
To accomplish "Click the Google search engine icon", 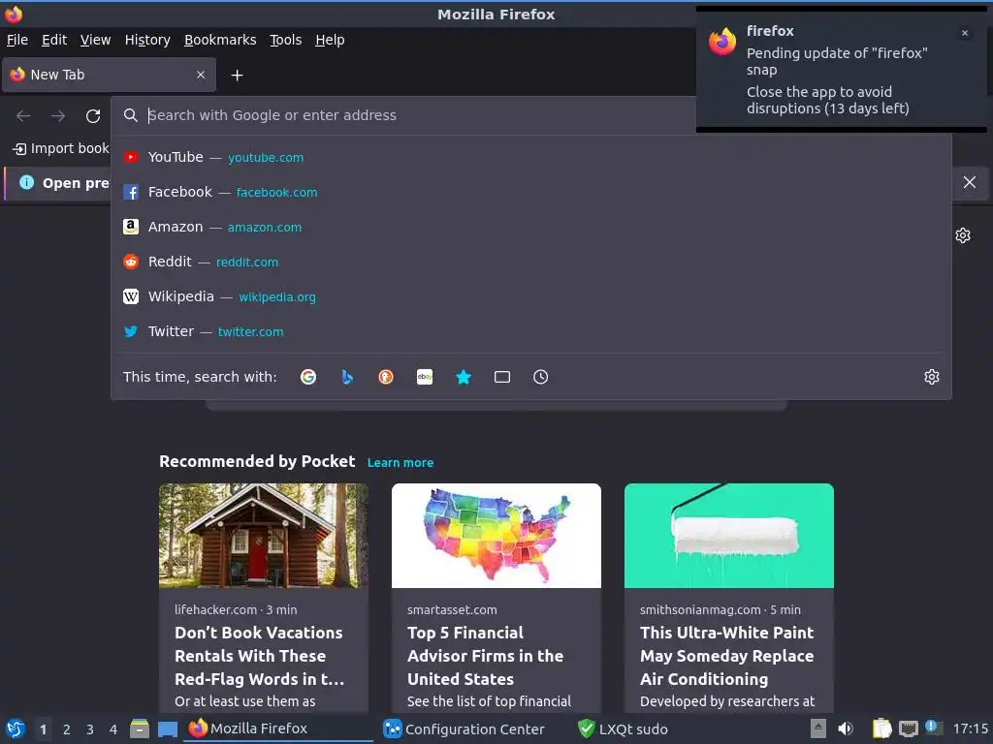I will [308, 377].
